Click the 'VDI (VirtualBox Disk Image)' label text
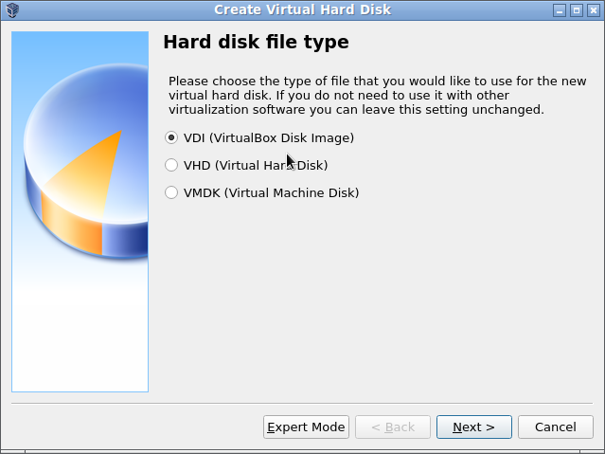 (269, 138)
